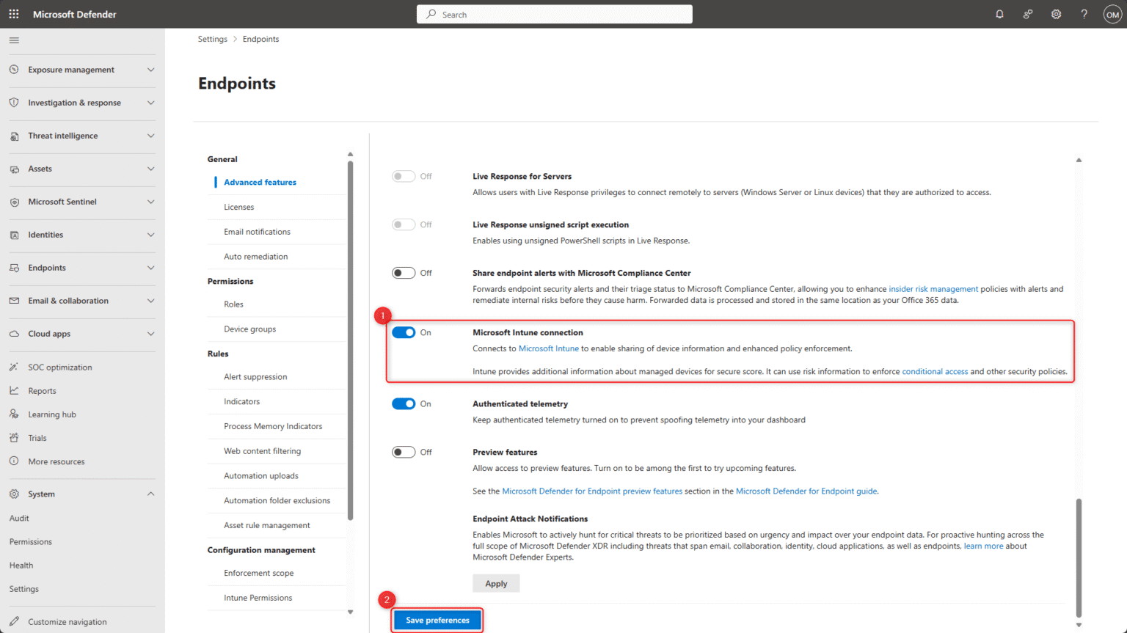Follow the insider risk management link
Image resolution: width=1127 pixels, height=633 pixels.
[x=933, y=289]
